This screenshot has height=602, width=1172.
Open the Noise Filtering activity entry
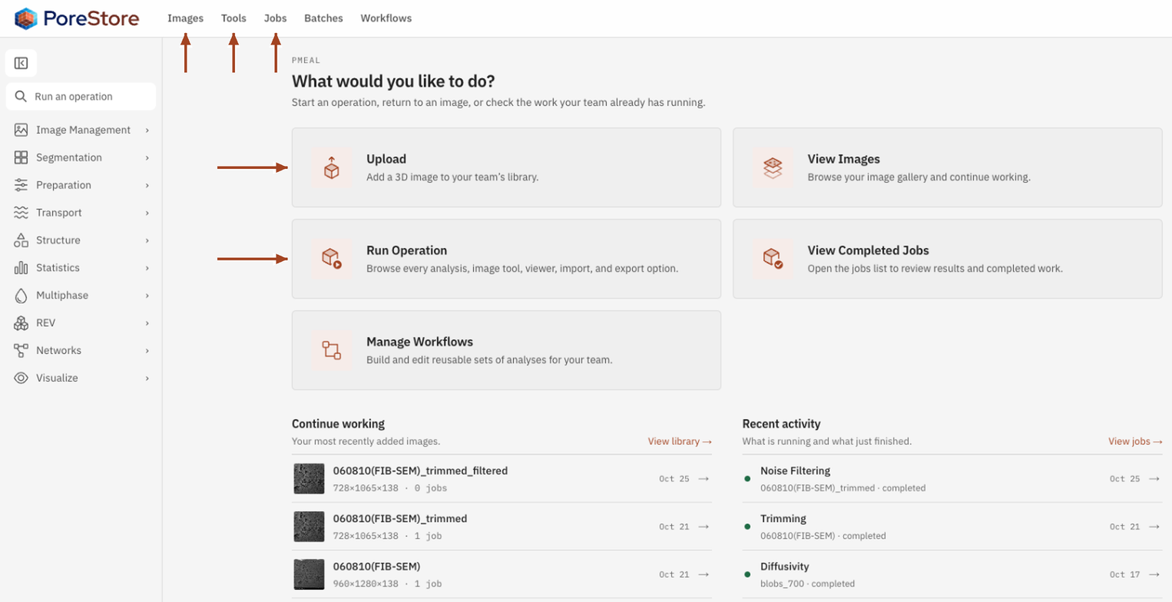[x=952, y=478]
